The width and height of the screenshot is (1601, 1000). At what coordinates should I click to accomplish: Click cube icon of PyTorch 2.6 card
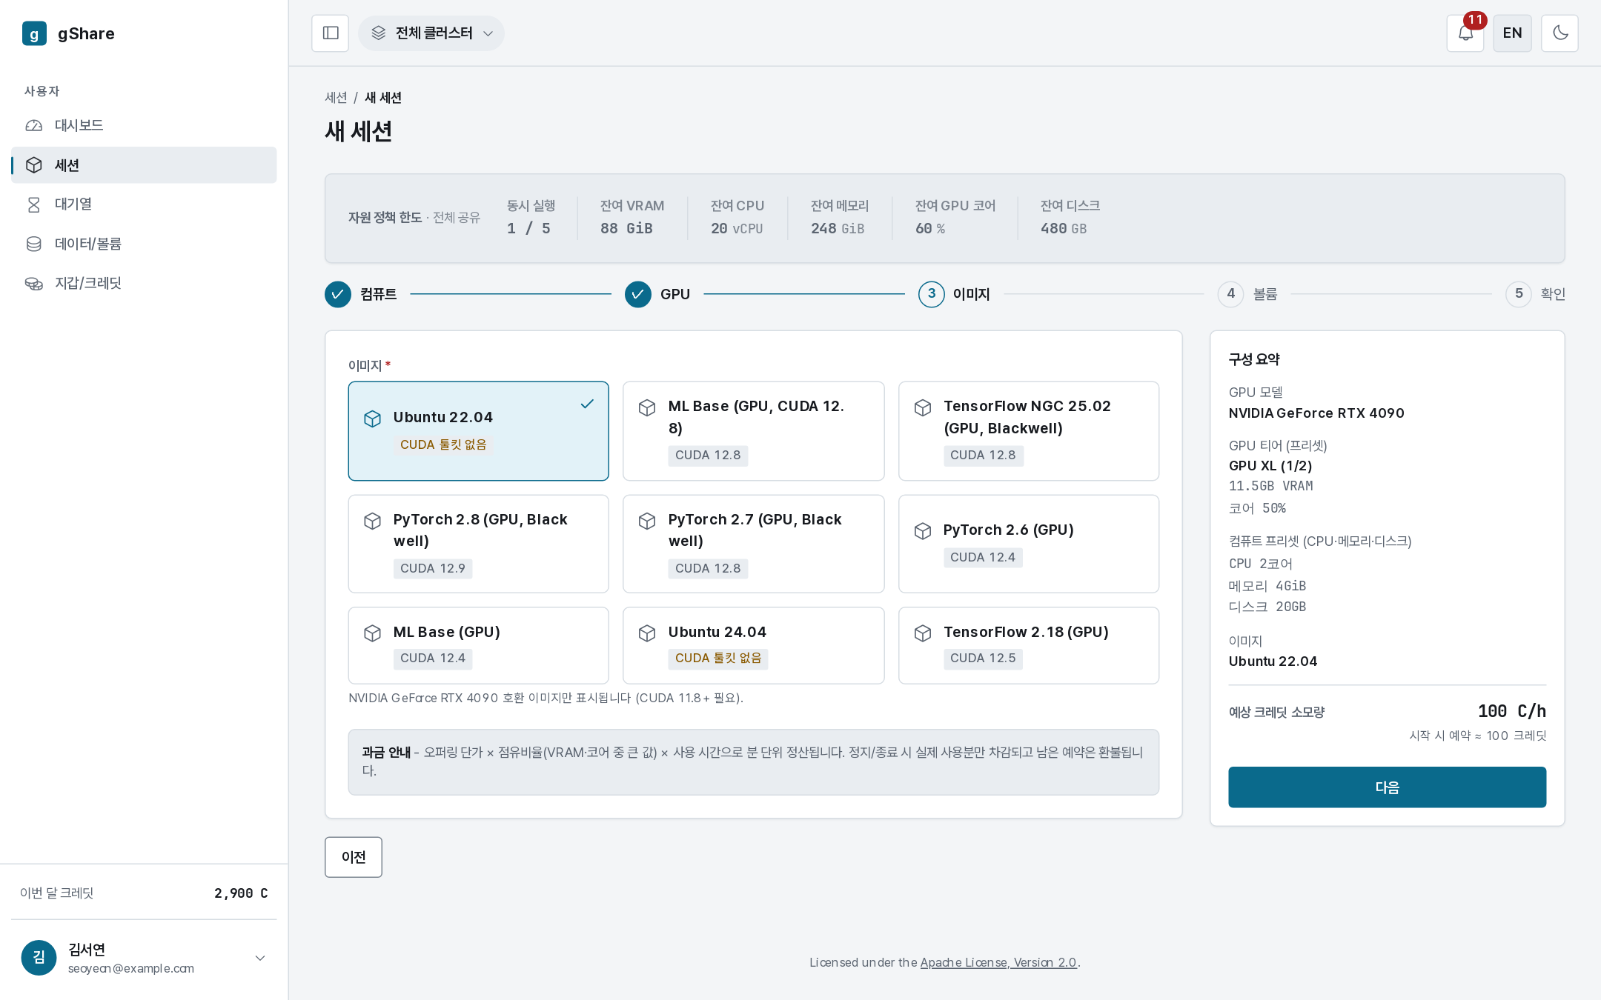(923, 530)
